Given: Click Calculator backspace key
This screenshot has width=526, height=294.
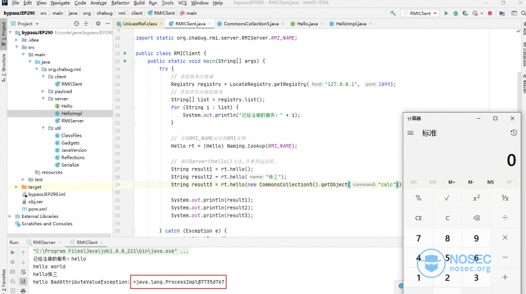Looking at the screenshot, I should 476,218.
